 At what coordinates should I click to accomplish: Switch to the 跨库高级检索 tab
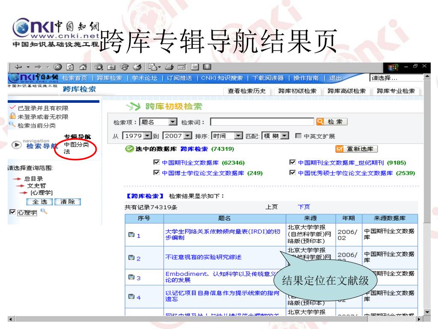(x=346, y=91)
